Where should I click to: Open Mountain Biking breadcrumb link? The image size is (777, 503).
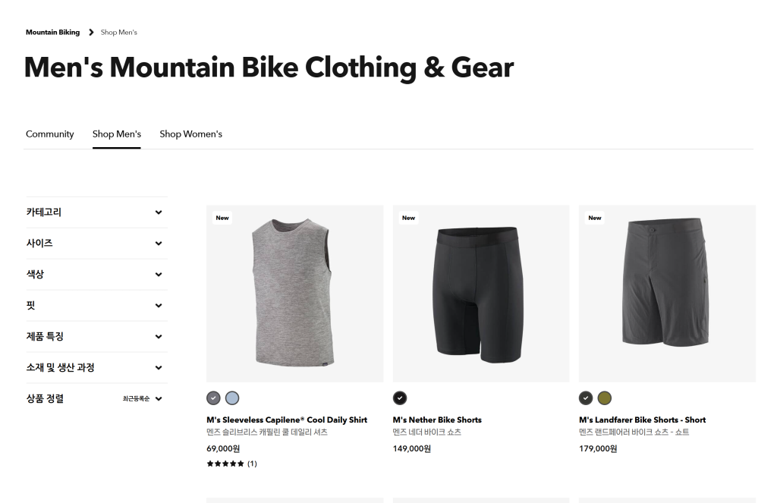pyautogui.click(x=52, y=33)
